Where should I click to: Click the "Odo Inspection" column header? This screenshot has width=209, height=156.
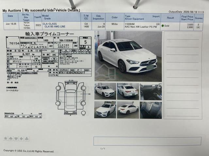(x=98, y=17)
